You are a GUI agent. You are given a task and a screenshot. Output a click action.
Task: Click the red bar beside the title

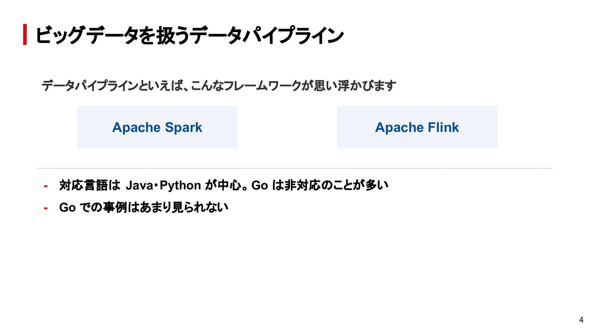coord(25,34)
